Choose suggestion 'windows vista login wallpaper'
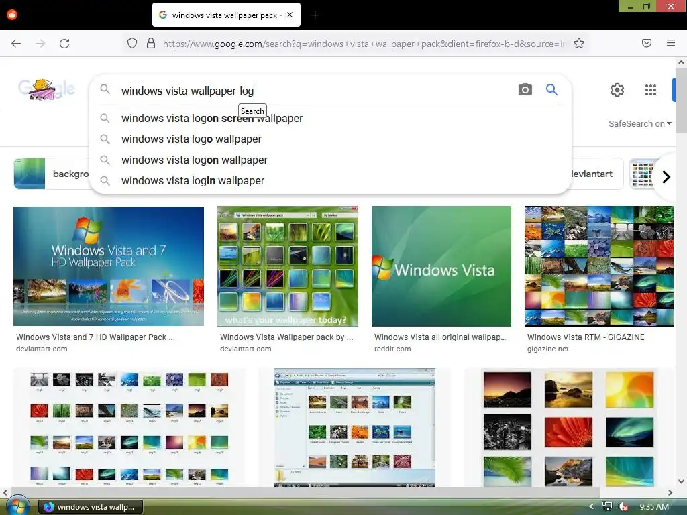 click(x=330, y=180)
